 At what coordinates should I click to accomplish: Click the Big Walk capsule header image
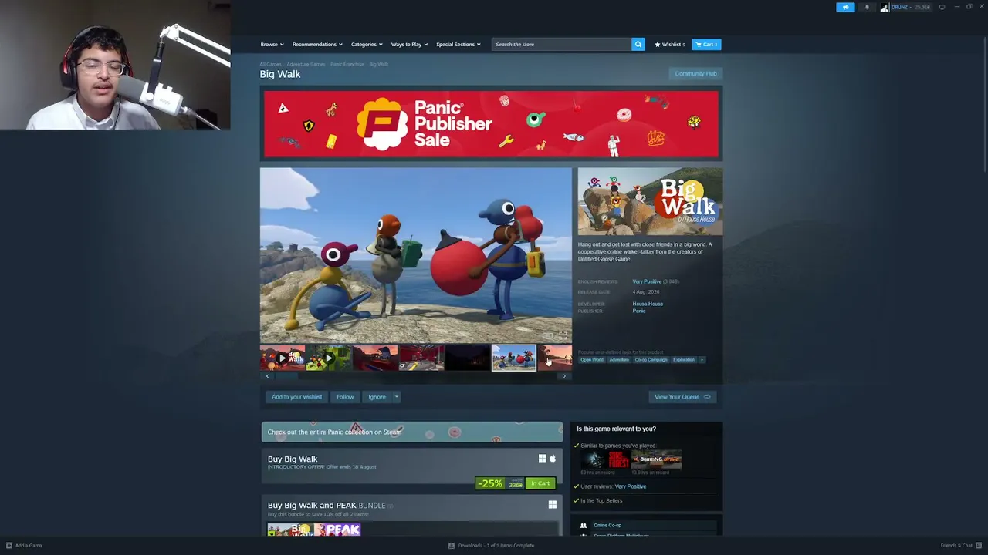click(x=650, y=201)
